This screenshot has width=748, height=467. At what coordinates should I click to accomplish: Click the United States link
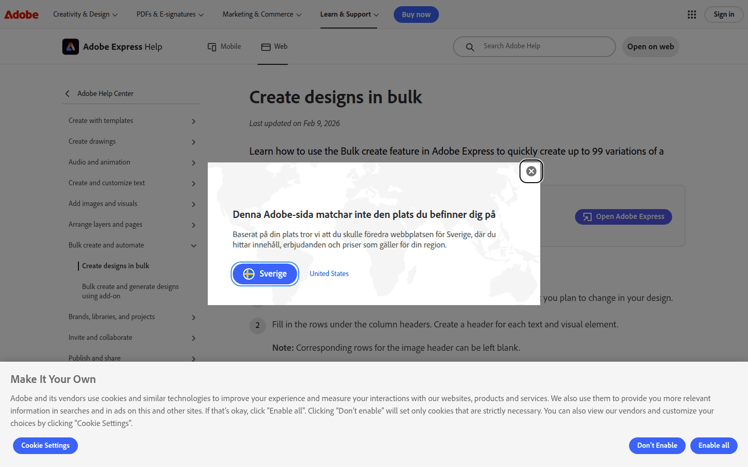coord(329,274)
